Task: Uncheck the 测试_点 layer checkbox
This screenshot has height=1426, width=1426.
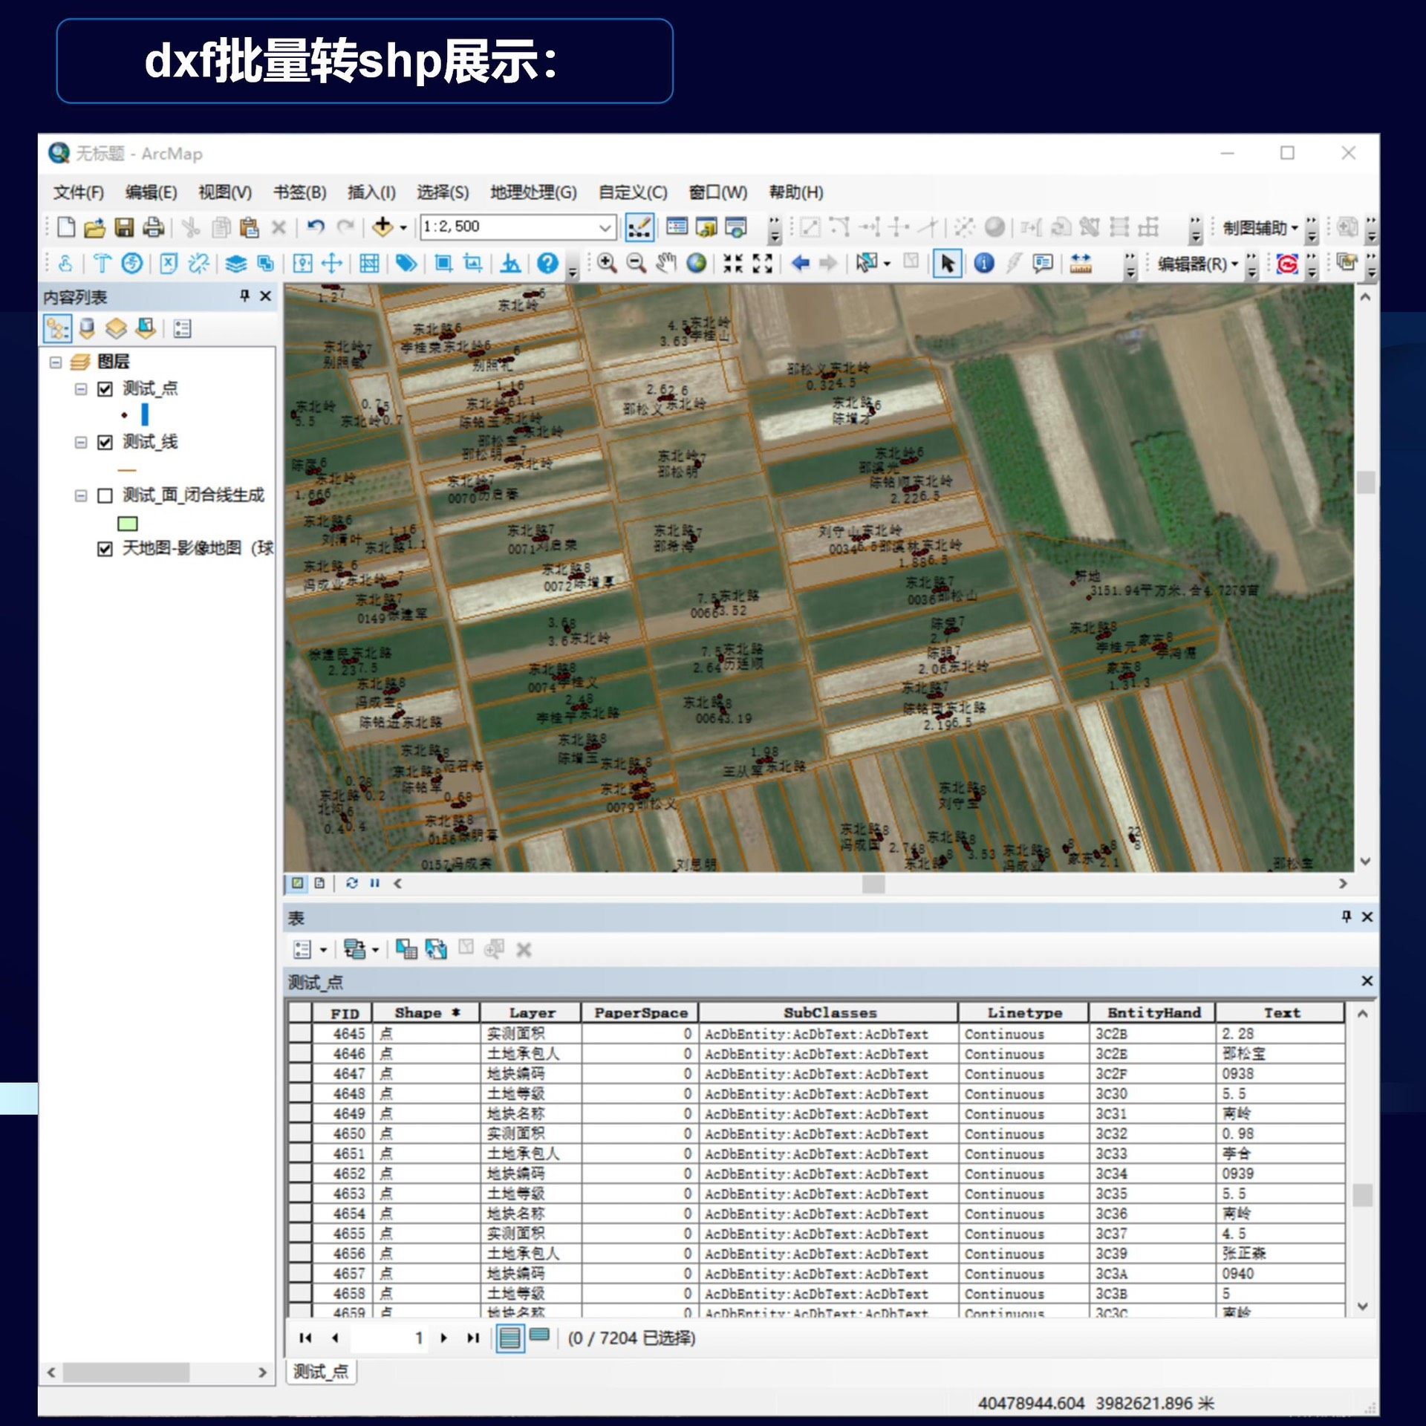Action: [105, 389]
